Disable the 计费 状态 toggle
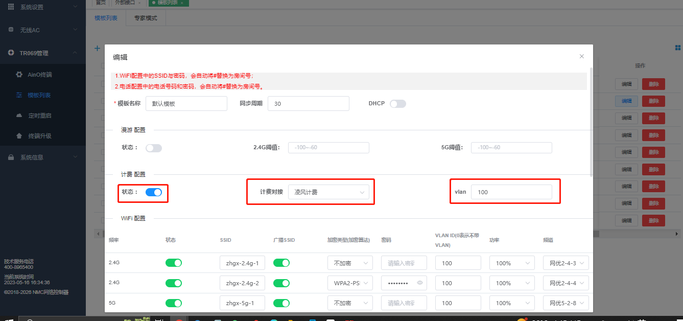 pyautogui.click(x=154, y=192)
